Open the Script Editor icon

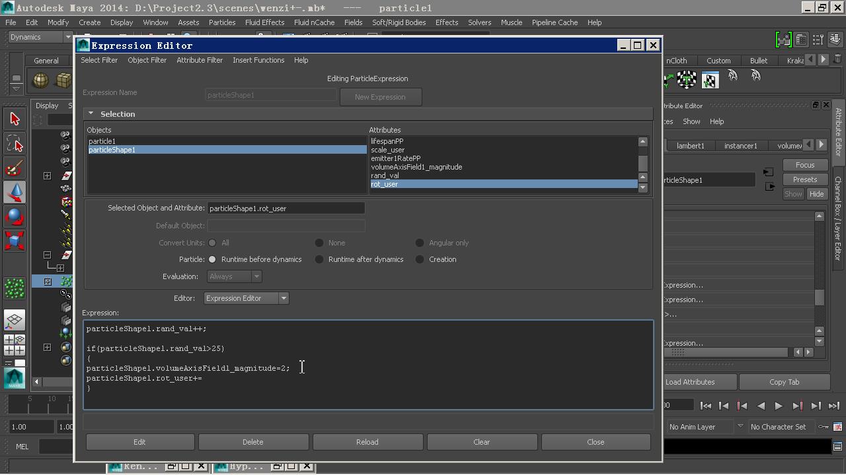point(838,447)
